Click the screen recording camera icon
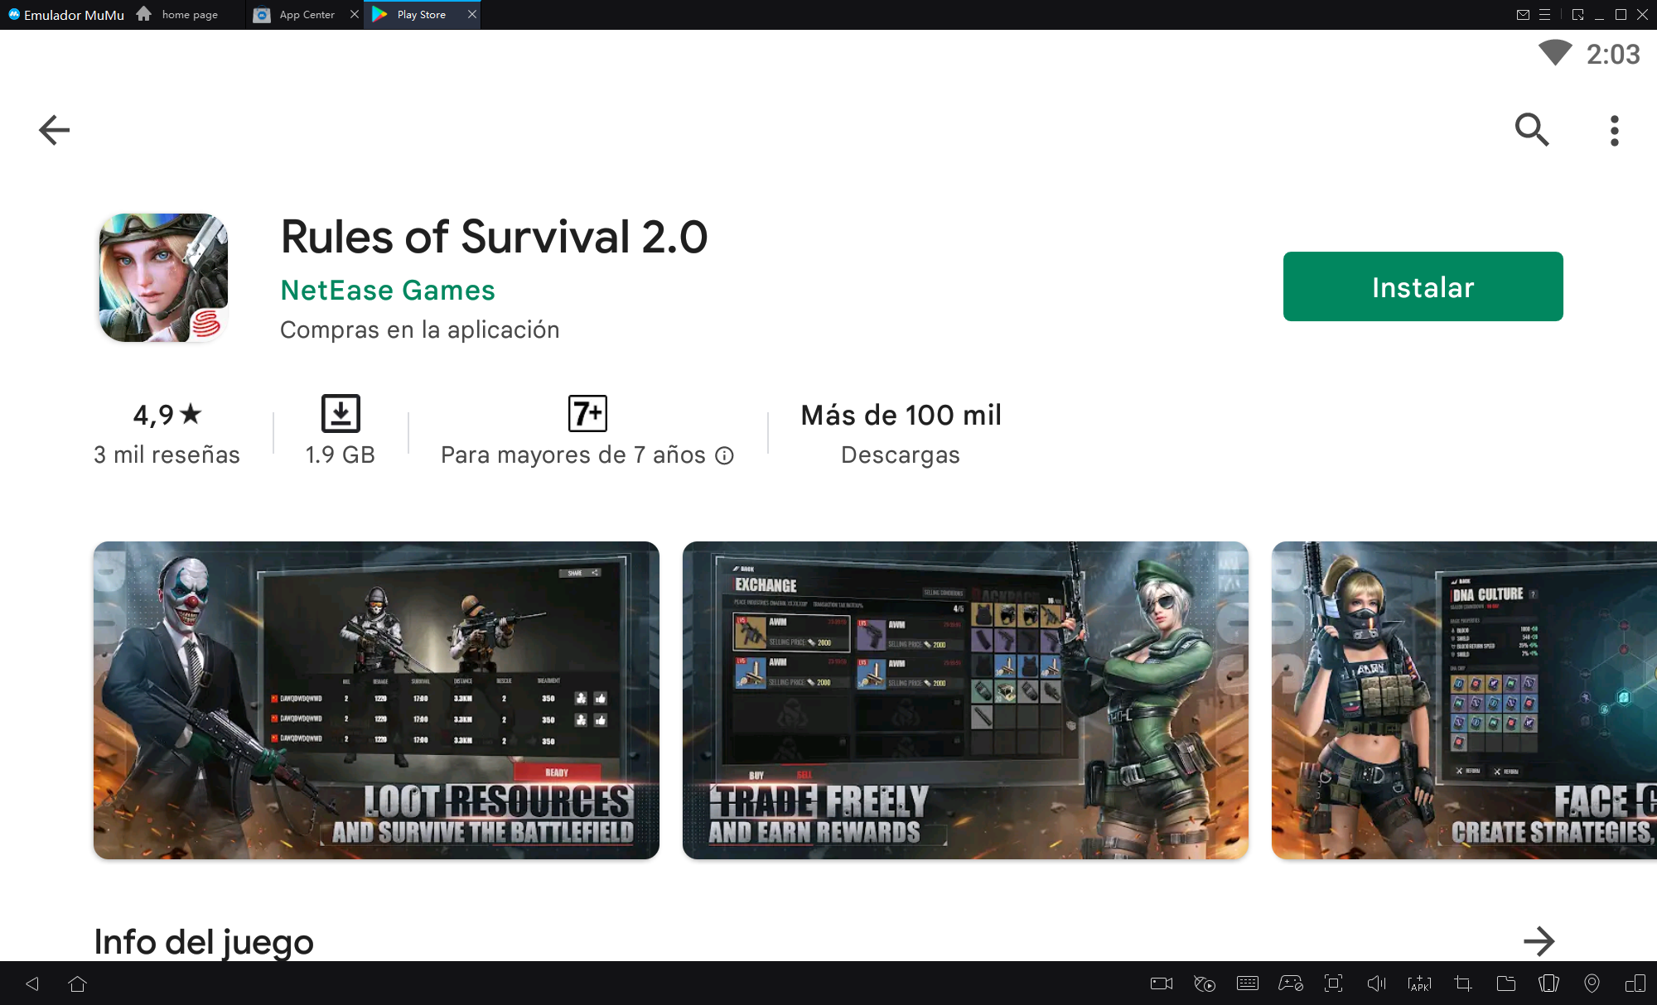Screen dimensions: 1657x1005 click(1162, 983)
